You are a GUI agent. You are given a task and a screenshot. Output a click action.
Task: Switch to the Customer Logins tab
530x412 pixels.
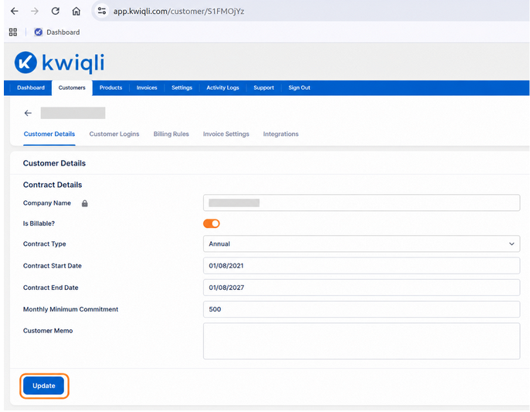pyautogui.click(x=114, y=134)
